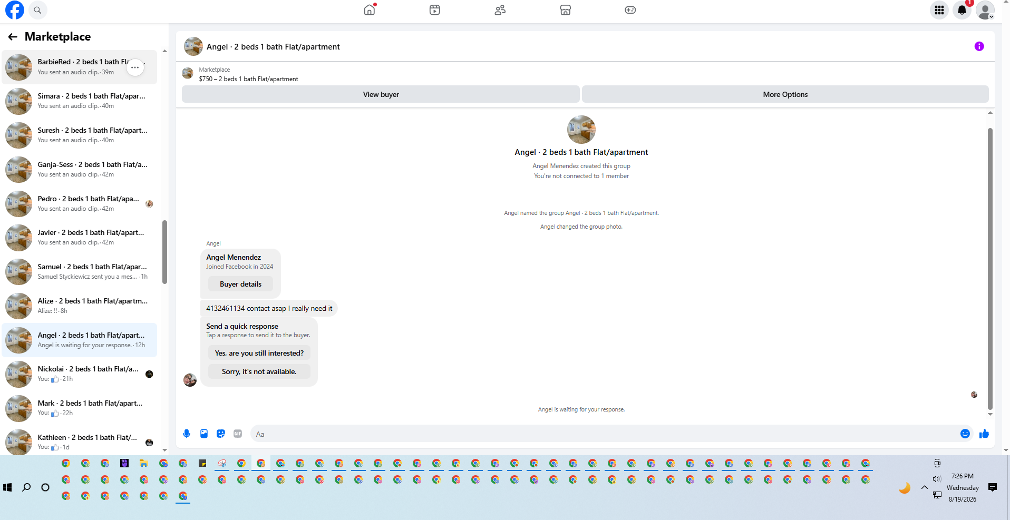Click the chat message area scrollbar
Screen dimensions: 1010x520
coord(990,269)
